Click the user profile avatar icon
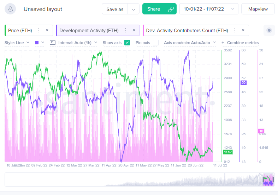 point(11,9)
